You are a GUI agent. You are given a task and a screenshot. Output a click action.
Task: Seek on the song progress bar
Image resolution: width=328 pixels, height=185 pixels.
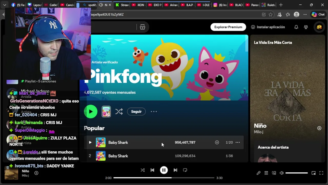pyautogui.click(x=164, y=178)
